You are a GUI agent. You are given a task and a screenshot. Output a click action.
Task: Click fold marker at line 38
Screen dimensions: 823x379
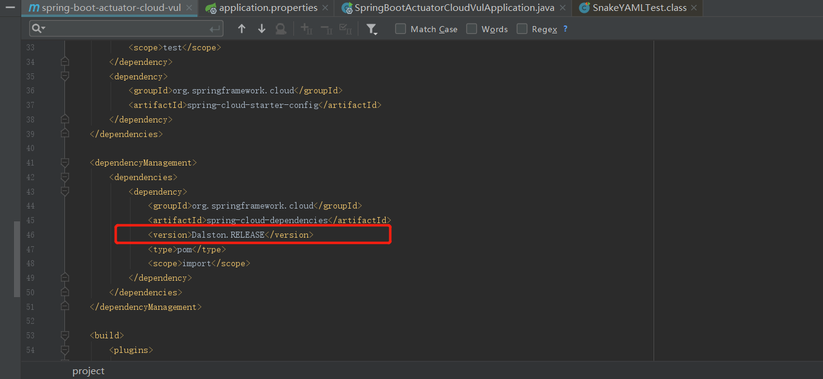point(65,119)
